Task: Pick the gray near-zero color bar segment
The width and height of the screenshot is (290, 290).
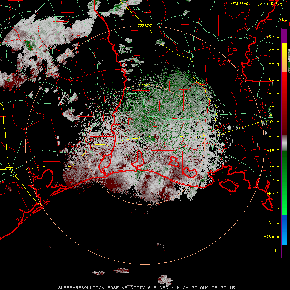Action: pos(285,143)
